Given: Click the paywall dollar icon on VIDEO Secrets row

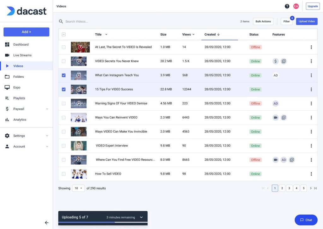Looking at the screenshot, I should coord(276,61).
